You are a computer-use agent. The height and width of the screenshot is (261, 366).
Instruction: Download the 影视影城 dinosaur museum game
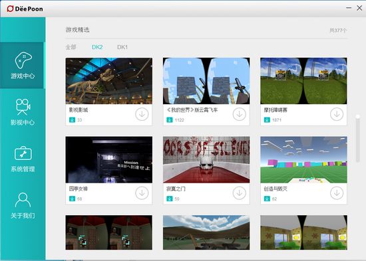[x=142, y=114]
